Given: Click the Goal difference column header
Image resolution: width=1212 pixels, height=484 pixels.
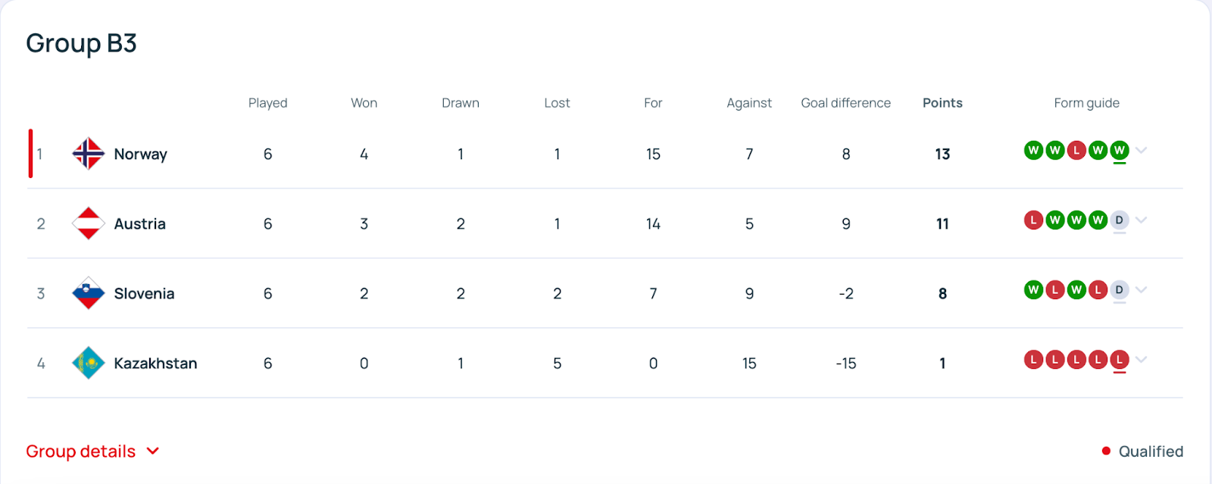Looking at the screenshot, I should click(x=846, y=103).
